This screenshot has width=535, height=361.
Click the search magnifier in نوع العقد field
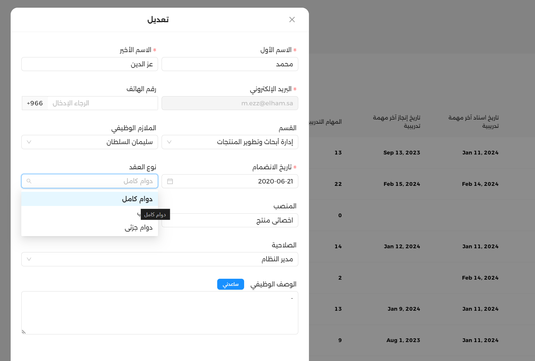click(29, 181)
